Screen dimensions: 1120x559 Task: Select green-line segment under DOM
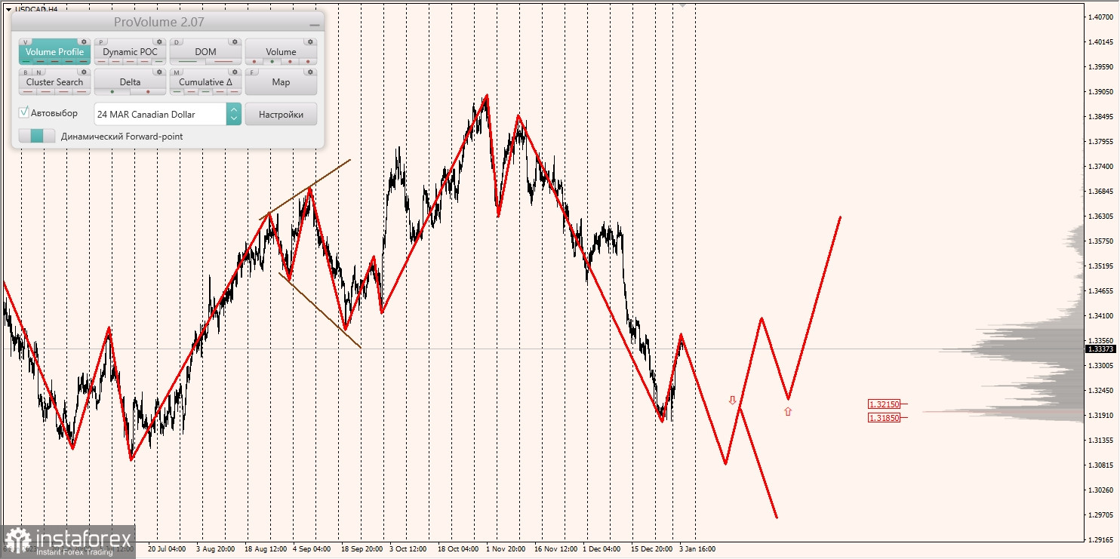[x=187, y=62]
